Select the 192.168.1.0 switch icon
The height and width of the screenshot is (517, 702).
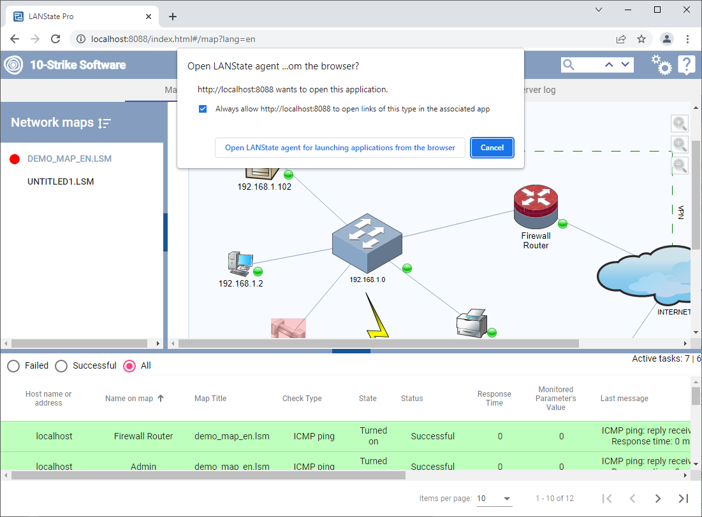[367, 243]
